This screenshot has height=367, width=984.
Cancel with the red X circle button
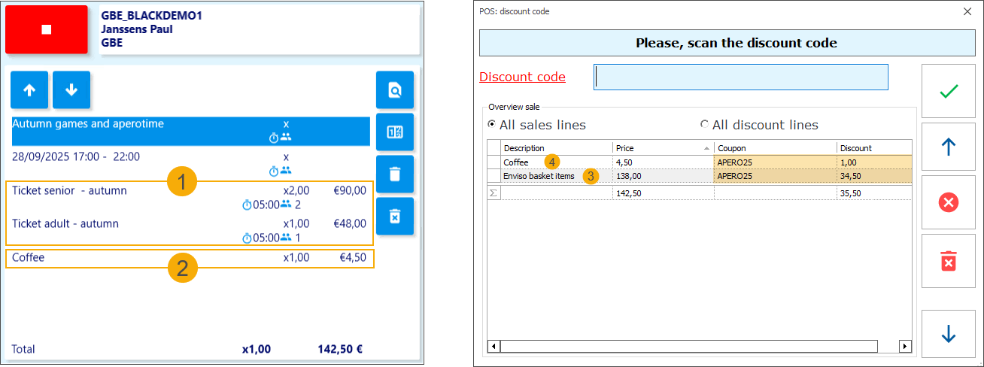[948, 203]
